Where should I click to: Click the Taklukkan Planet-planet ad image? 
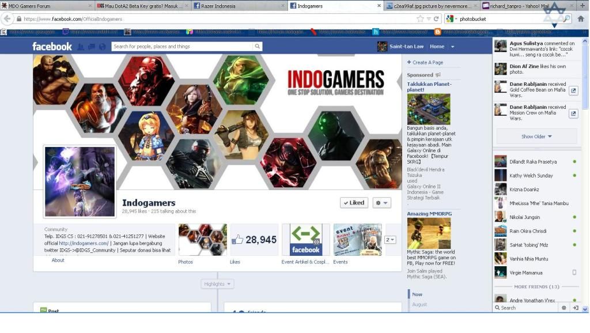429,109
